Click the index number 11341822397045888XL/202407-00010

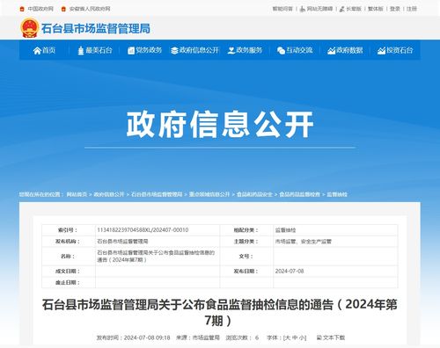pyautogui.click(x=143, y=230)
